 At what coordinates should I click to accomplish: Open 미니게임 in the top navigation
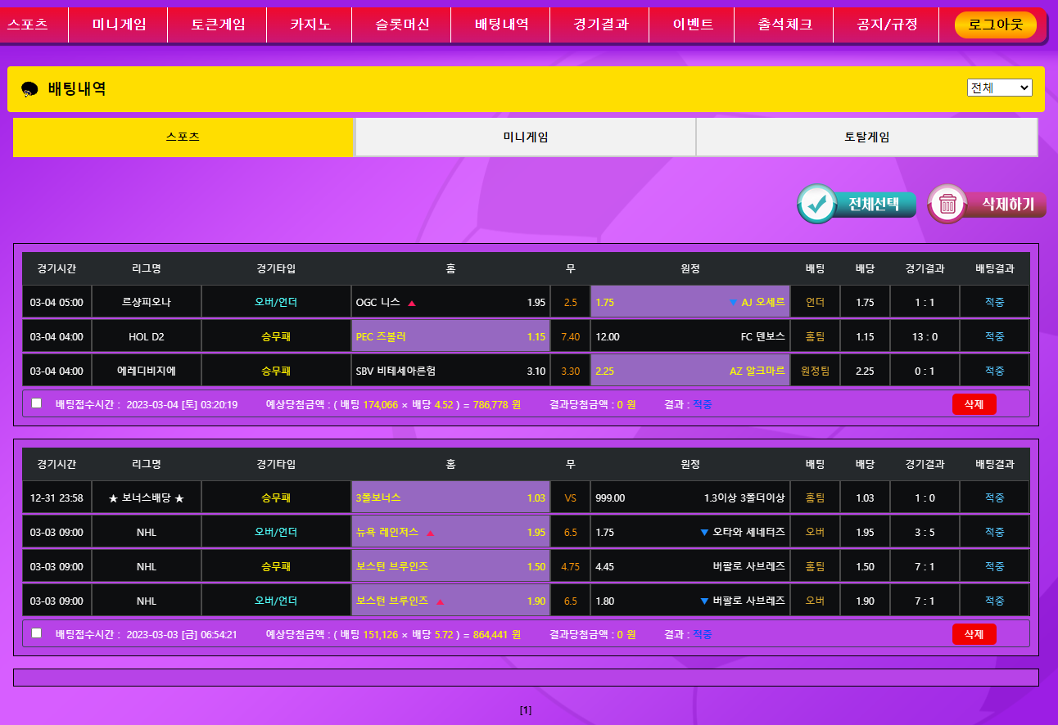coord(119,25)
